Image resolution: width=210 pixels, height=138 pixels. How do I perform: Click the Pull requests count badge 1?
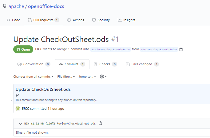[x=57, y=20]
